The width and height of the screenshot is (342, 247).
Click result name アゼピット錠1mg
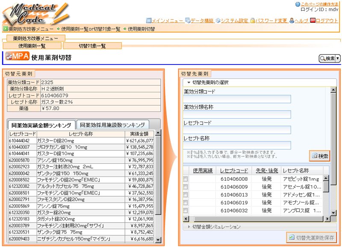(301, 179)
